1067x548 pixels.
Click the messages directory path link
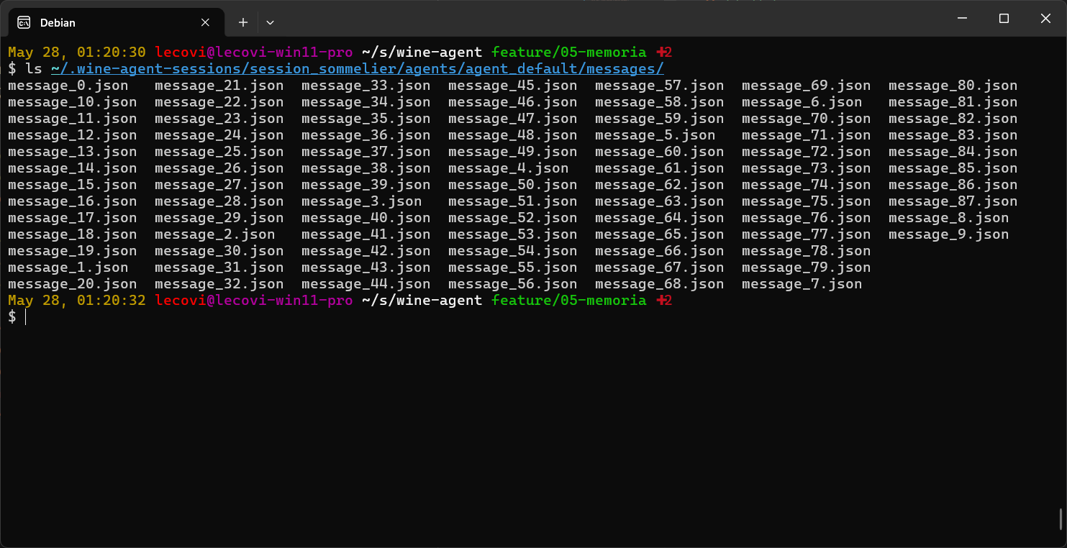pos(357,69)
